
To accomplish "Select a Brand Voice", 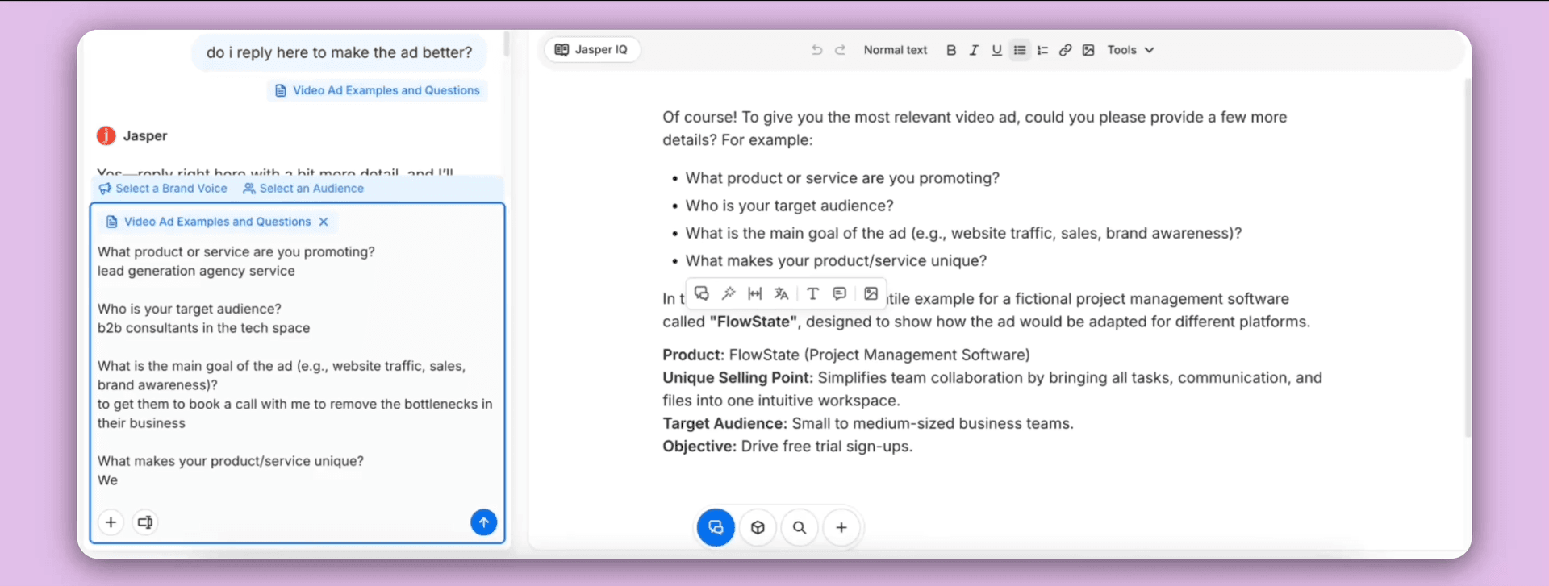I will tap(163, 189).
